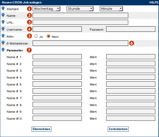
Task: Open the HILFE link in header
Action: pos(154,2)
